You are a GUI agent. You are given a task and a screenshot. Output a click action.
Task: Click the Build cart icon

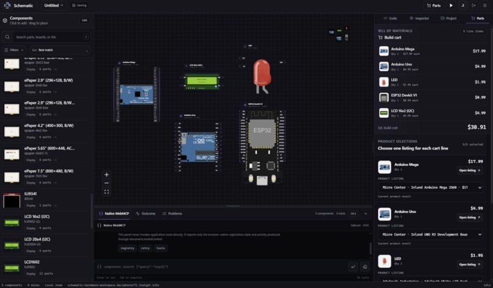tap(380, 37)
